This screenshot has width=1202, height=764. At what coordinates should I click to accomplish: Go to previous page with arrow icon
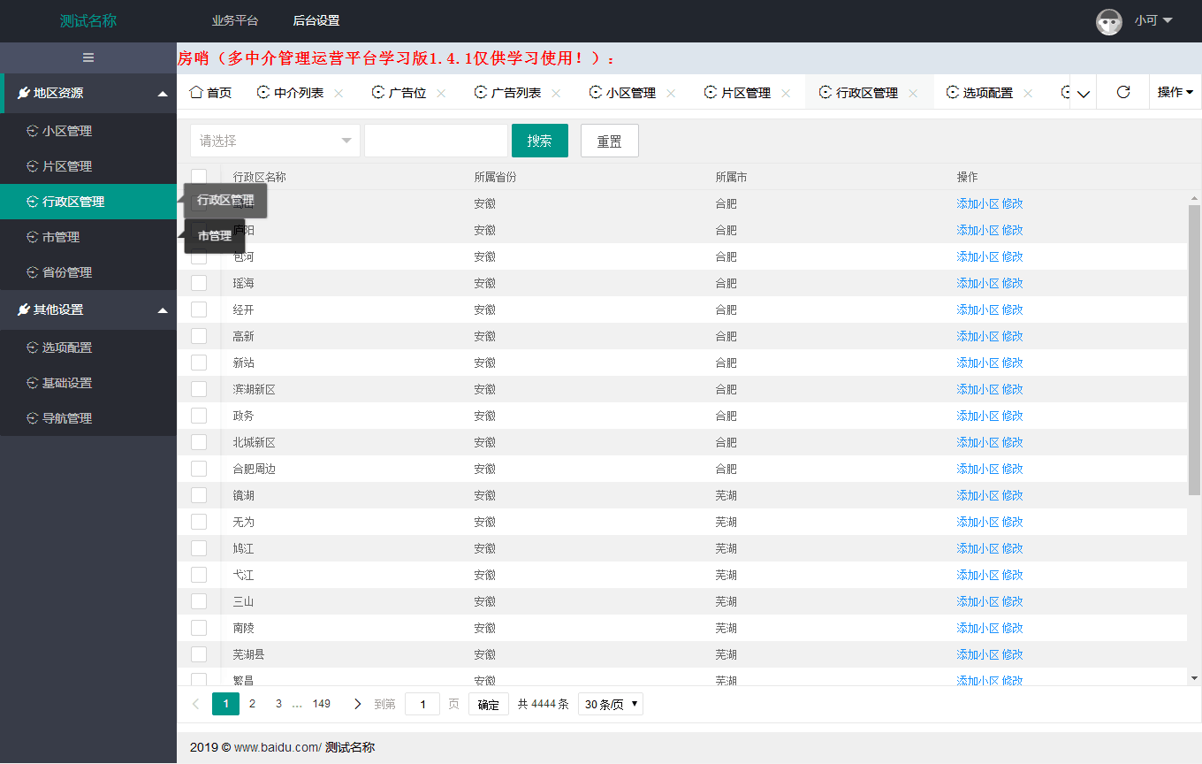(195, 704)
